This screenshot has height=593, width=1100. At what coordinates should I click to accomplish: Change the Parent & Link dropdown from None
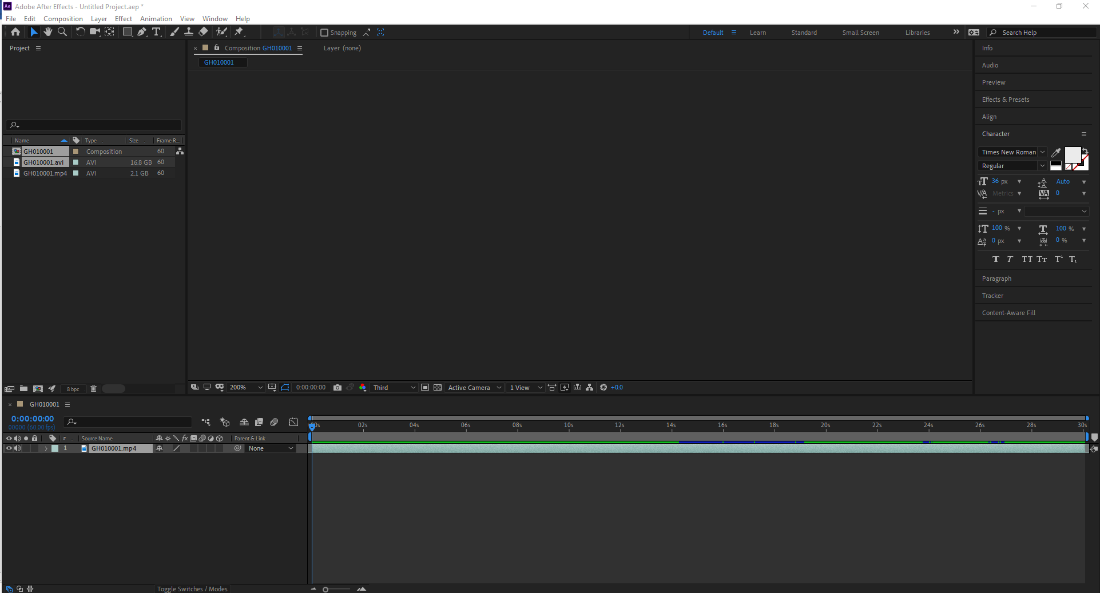tap(269, 448)
